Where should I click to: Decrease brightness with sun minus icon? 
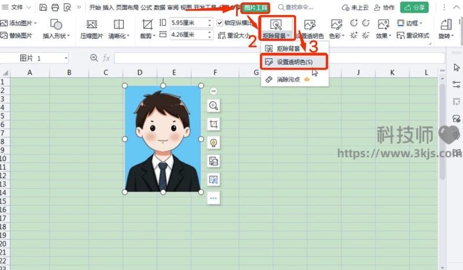point(366,36)
